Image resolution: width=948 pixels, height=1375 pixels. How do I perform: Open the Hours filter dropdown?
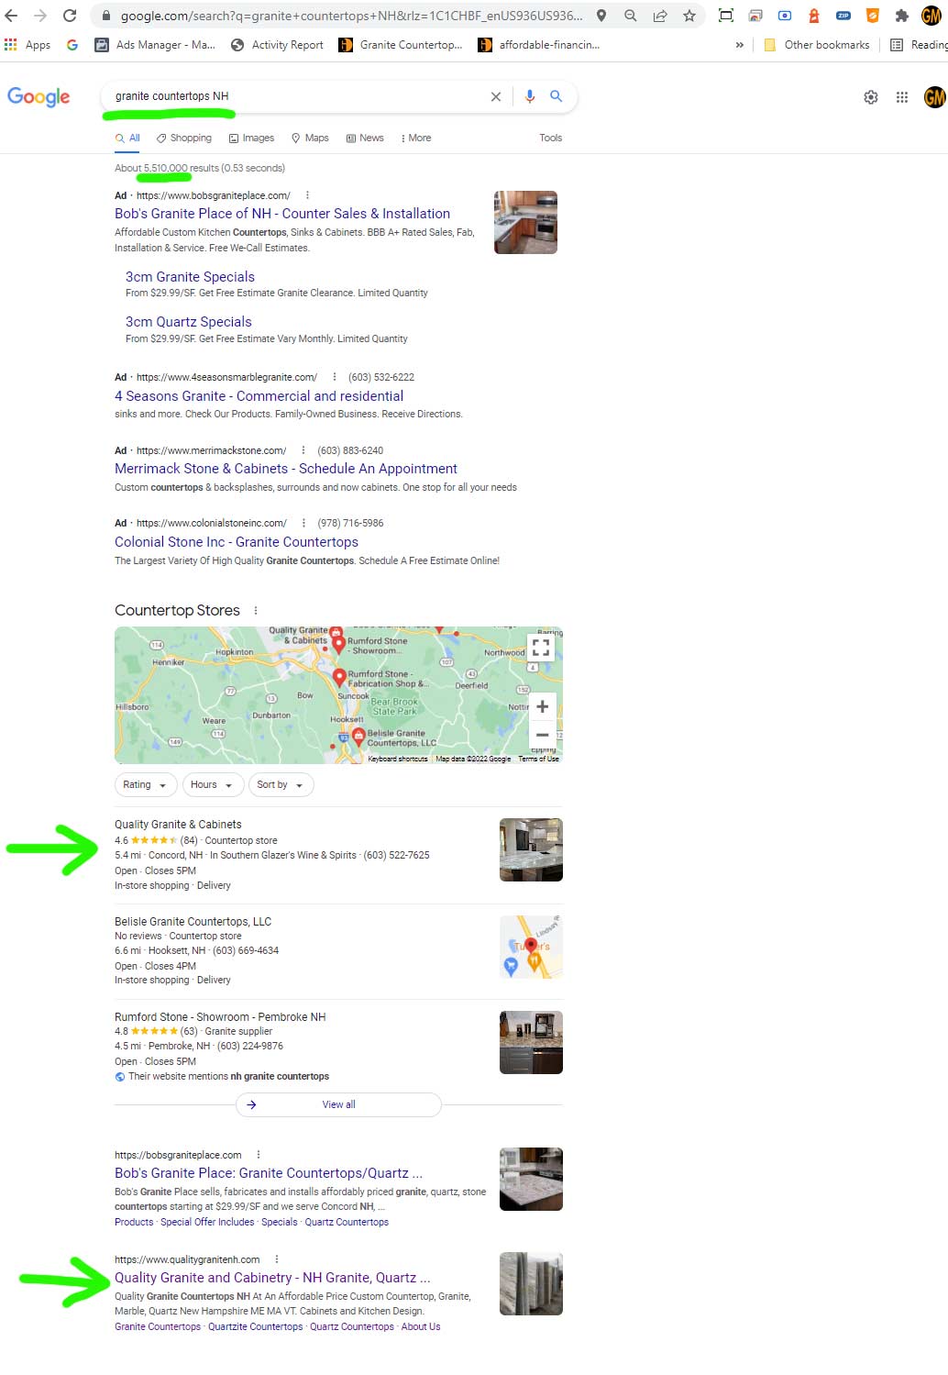213,785
